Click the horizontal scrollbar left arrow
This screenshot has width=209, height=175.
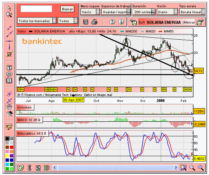(55, 167)
